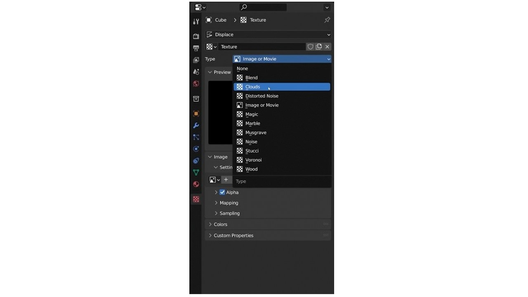Select Marble texture type
Viewport: 528px width, 297px height.
[282, 123]
